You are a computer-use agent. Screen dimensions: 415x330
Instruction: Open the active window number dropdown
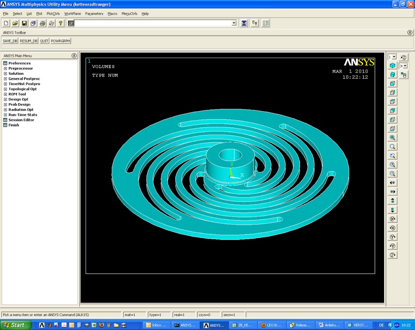tap(394, 57)
